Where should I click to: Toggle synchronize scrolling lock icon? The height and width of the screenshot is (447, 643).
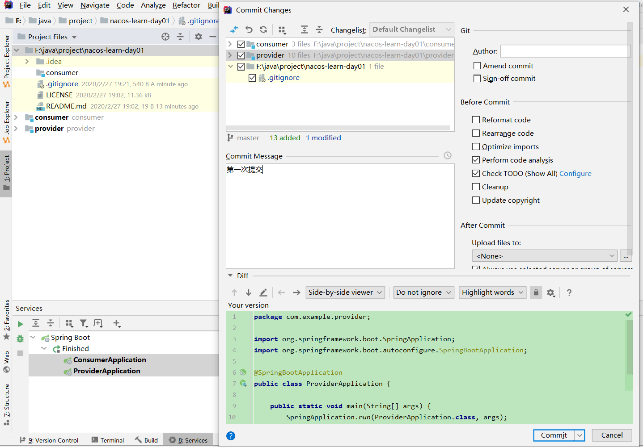point(536,292)
